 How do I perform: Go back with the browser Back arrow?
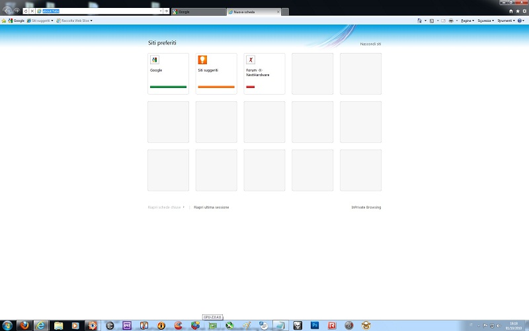click(7, 11)
